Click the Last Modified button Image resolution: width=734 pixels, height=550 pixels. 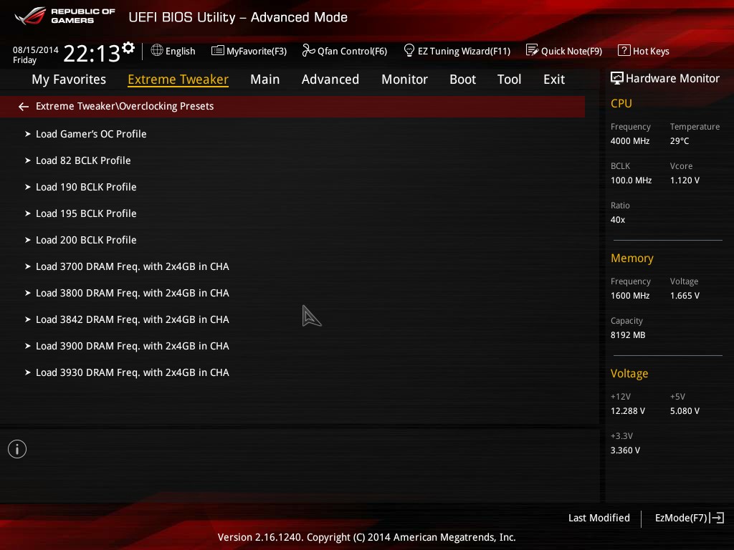tap(599, 518)
